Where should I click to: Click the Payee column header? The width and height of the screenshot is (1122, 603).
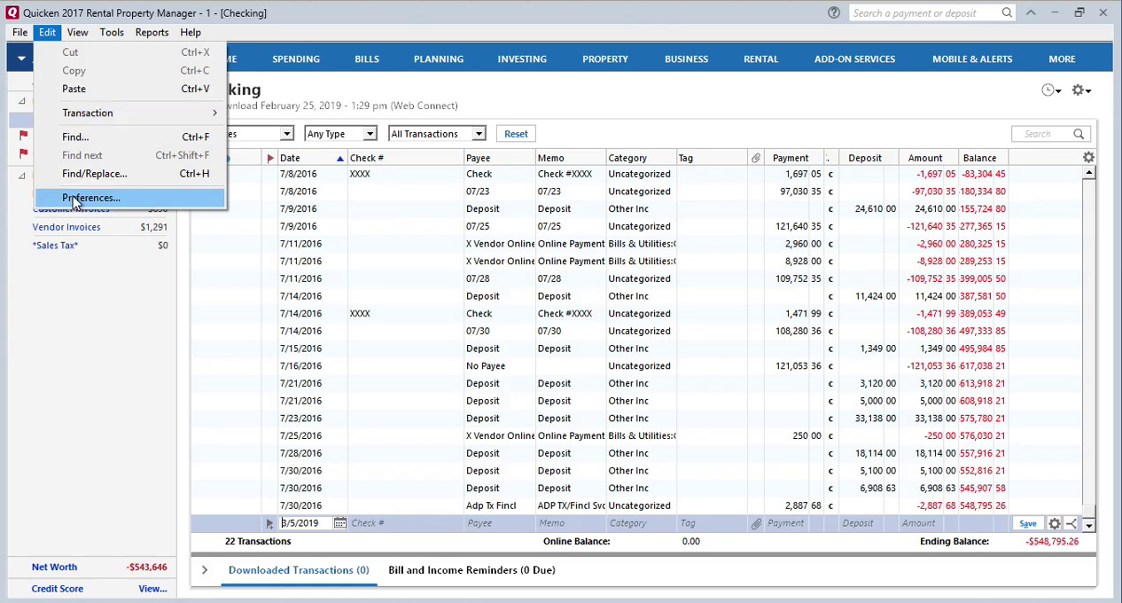tap(499, 158)
